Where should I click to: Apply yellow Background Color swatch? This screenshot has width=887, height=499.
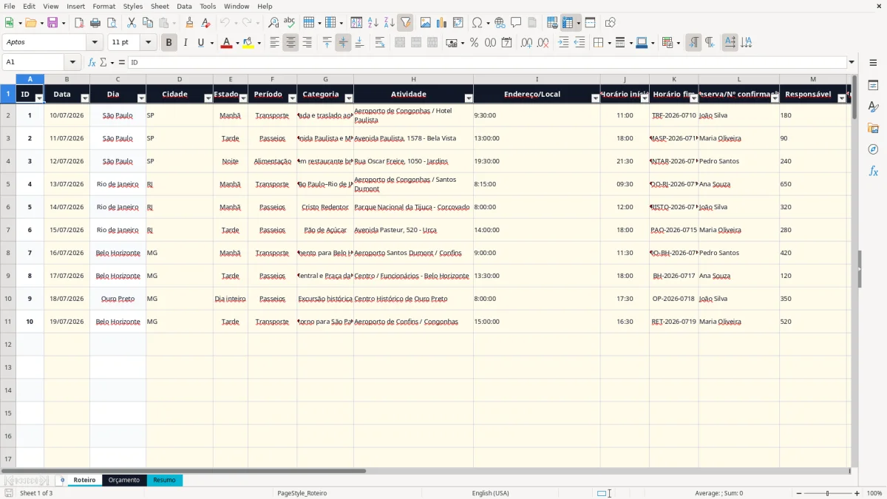point(248,43)
